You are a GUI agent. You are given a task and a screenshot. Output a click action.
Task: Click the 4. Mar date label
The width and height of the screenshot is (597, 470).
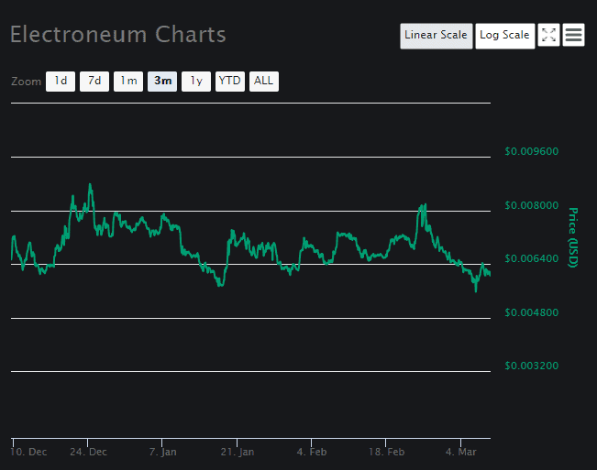point(461,452)
